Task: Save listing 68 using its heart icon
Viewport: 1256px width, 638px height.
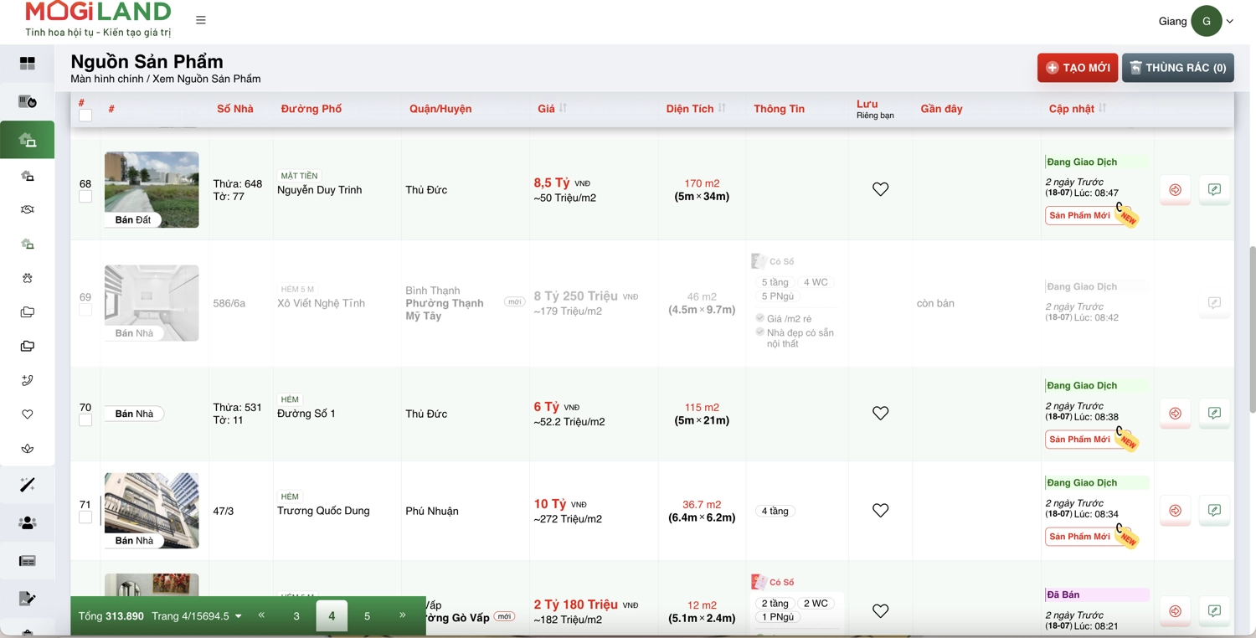Action: [x=880, y=189]
